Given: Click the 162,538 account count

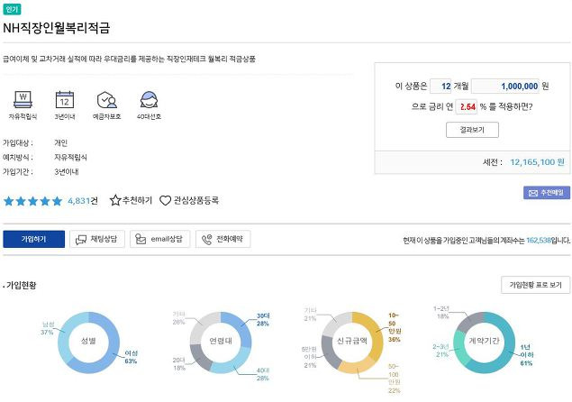Looking at the screenshot, I should (539, 241).
